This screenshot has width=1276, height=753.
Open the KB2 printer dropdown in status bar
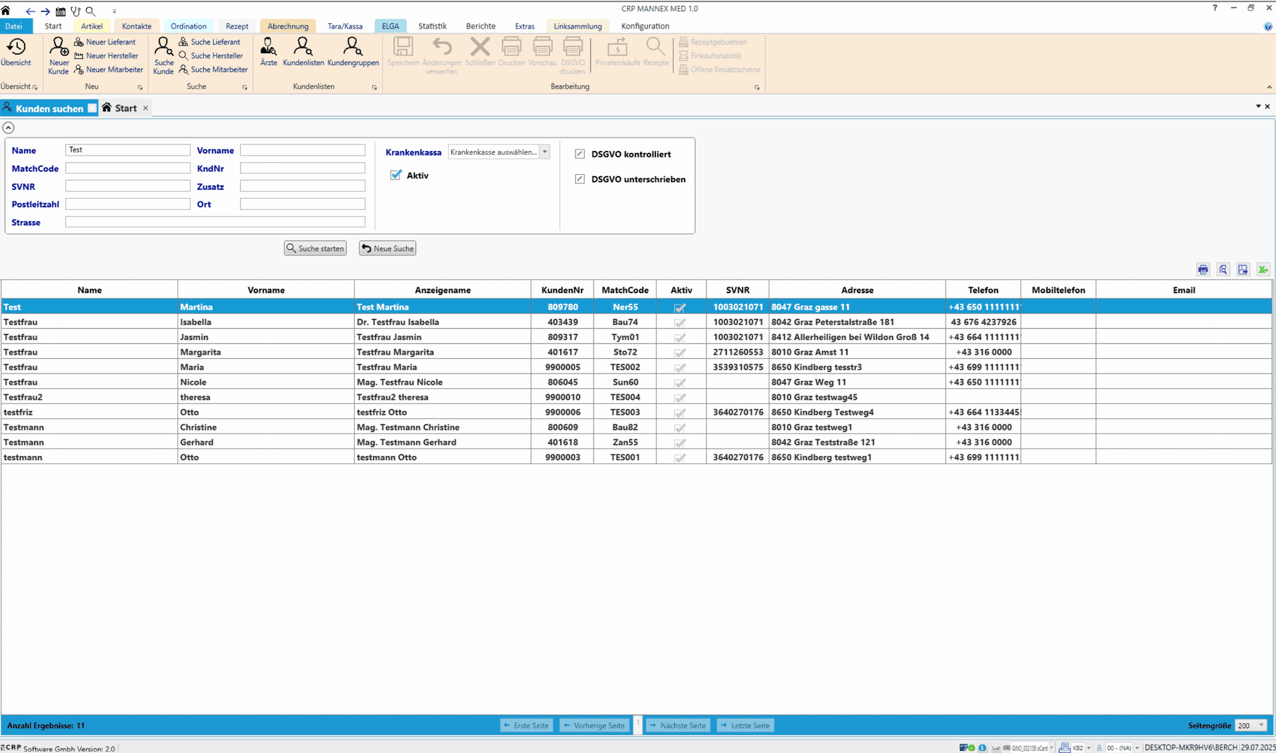[x=1089, y=748]
